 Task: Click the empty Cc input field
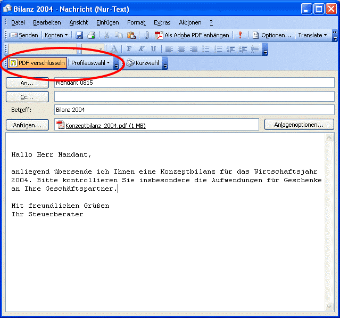tap(194, 96)
